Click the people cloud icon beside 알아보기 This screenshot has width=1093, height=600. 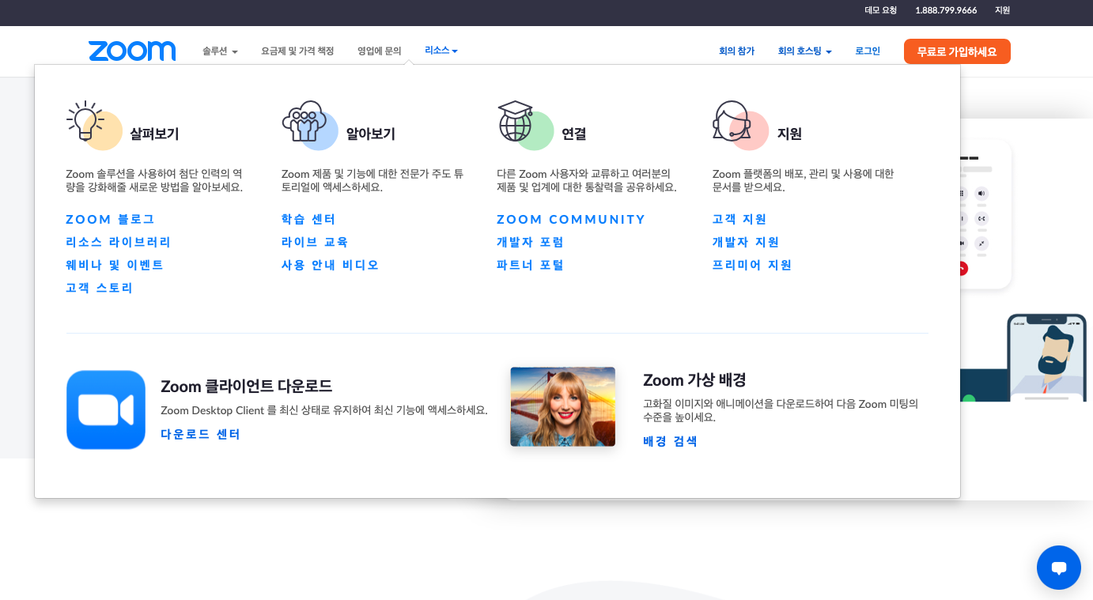coord(304,121)
